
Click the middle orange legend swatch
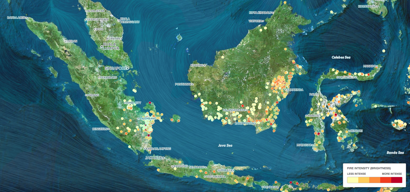[374, 180]
